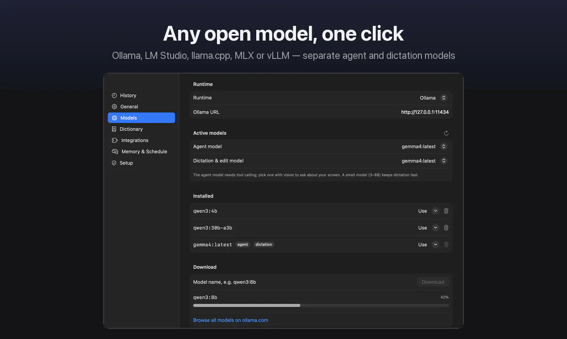Open the Setup shield icon

pos(114,163)
